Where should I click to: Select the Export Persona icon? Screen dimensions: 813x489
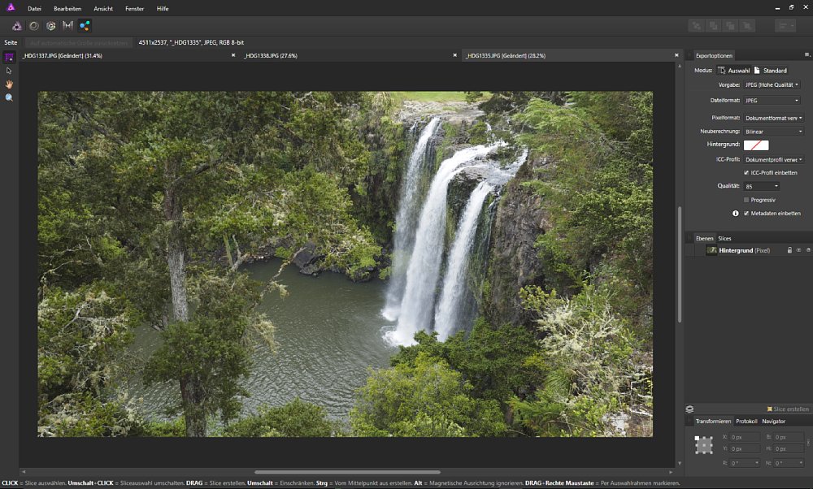coord(85,26)
